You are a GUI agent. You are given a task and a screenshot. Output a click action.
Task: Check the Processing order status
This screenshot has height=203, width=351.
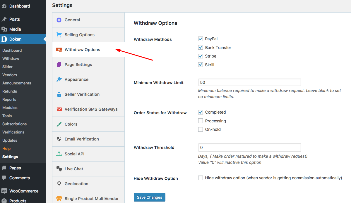201,121
